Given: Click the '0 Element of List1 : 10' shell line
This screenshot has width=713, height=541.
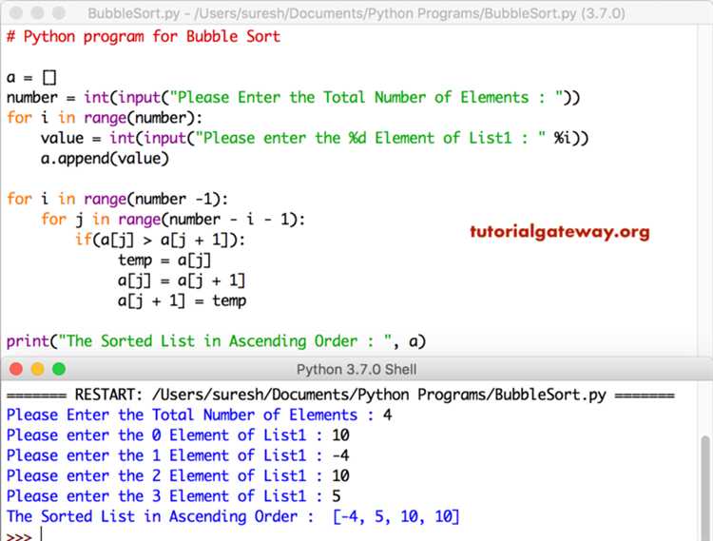Looking at the screenshot, I should pos(178,435).
